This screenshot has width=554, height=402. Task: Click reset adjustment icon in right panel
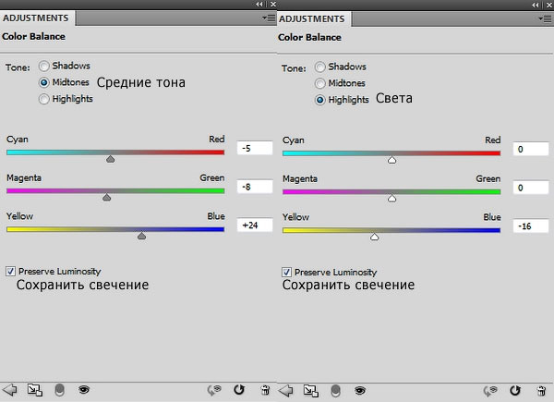515,391
